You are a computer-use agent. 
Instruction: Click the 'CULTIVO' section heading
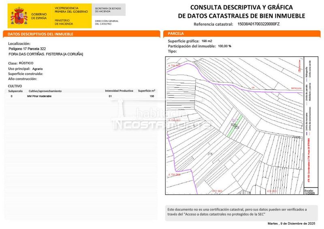coord(15,86)
